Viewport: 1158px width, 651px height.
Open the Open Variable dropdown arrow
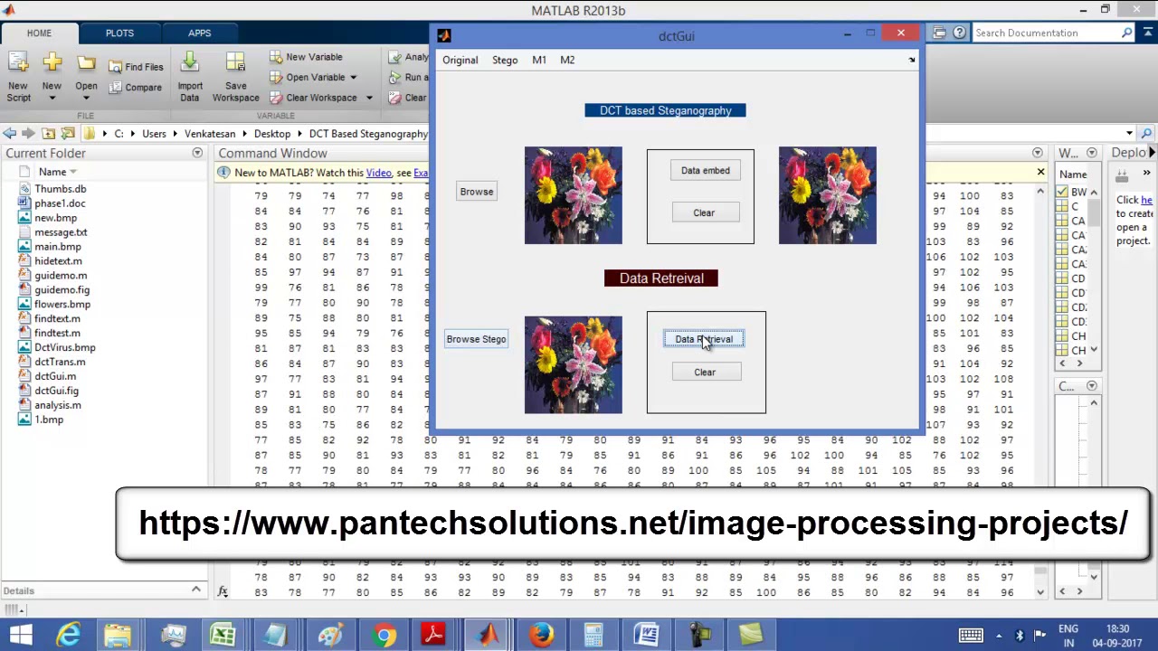tap(353, 78)
